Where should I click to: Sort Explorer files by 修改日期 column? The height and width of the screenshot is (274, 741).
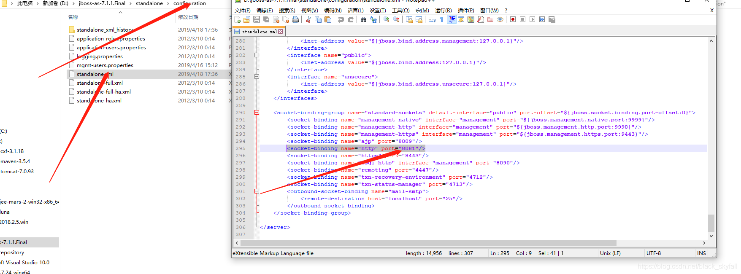coord(188,17)
